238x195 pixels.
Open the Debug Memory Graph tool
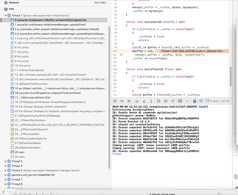[166, 101]
